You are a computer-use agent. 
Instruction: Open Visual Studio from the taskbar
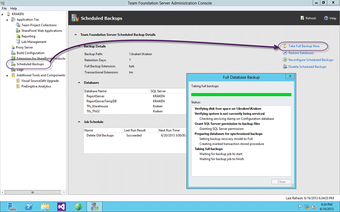coord(62,207)
